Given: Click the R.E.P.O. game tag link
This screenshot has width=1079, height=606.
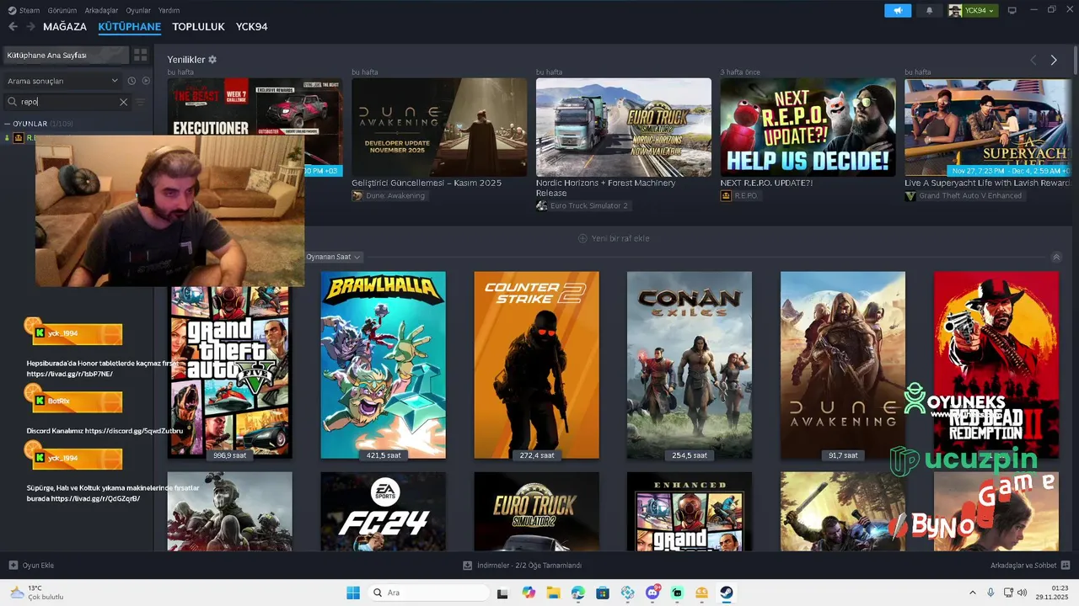Looking at the screenshot, I should point(739,195).
